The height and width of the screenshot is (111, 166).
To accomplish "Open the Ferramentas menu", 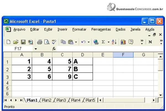I will pyautogui.click(x=101, y=29).
